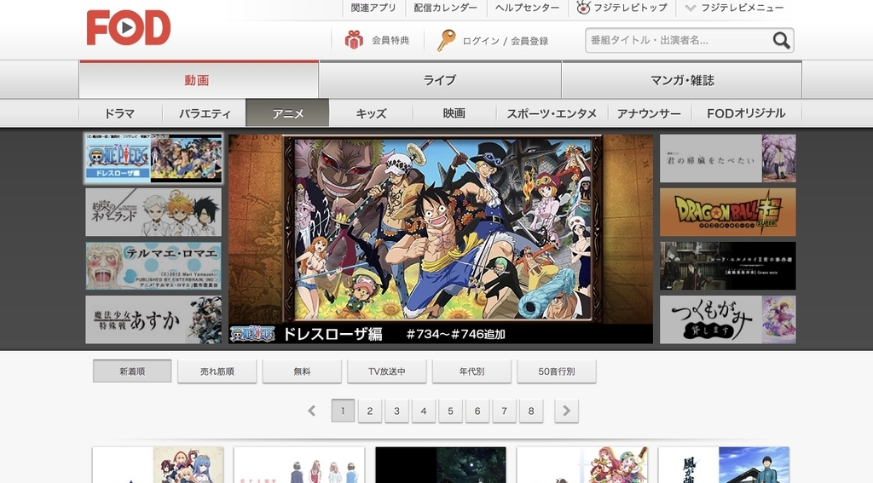Select 君の膵臓をたべたい thumbnail

(x=728, y=158)
